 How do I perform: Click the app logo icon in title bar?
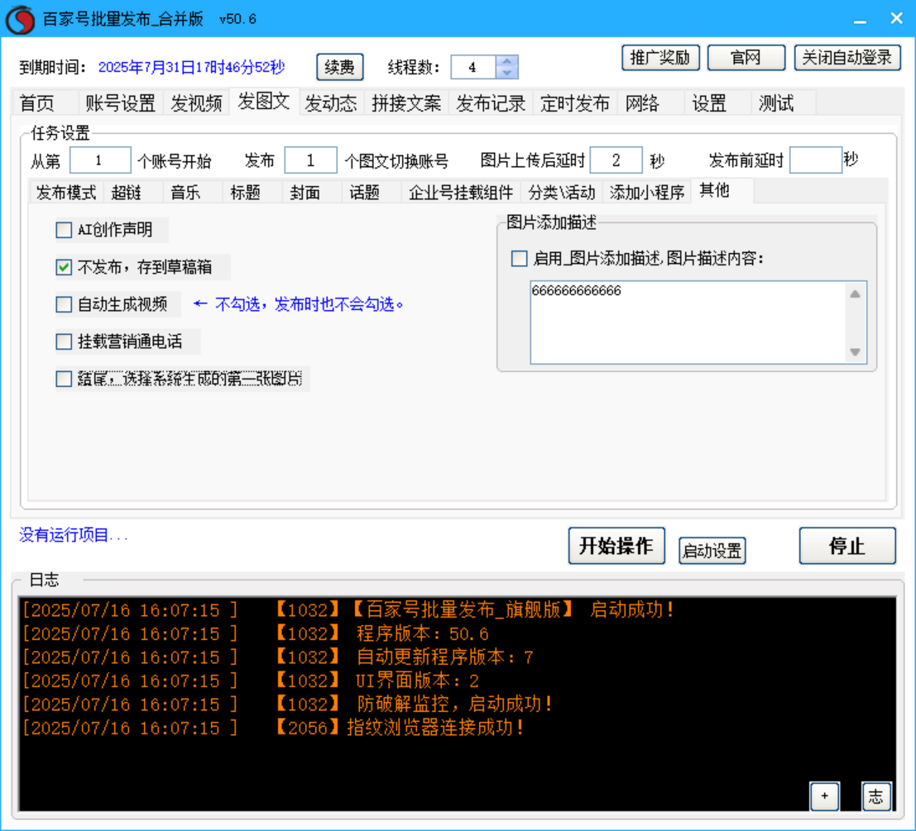pos(20,19)
